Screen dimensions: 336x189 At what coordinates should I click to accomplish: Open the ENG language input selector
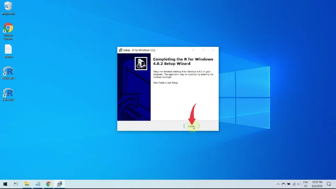pos(305,184)
